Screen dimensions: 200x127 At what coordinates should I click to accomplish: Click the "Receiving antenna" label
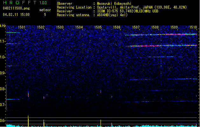[x=73, y=15]
